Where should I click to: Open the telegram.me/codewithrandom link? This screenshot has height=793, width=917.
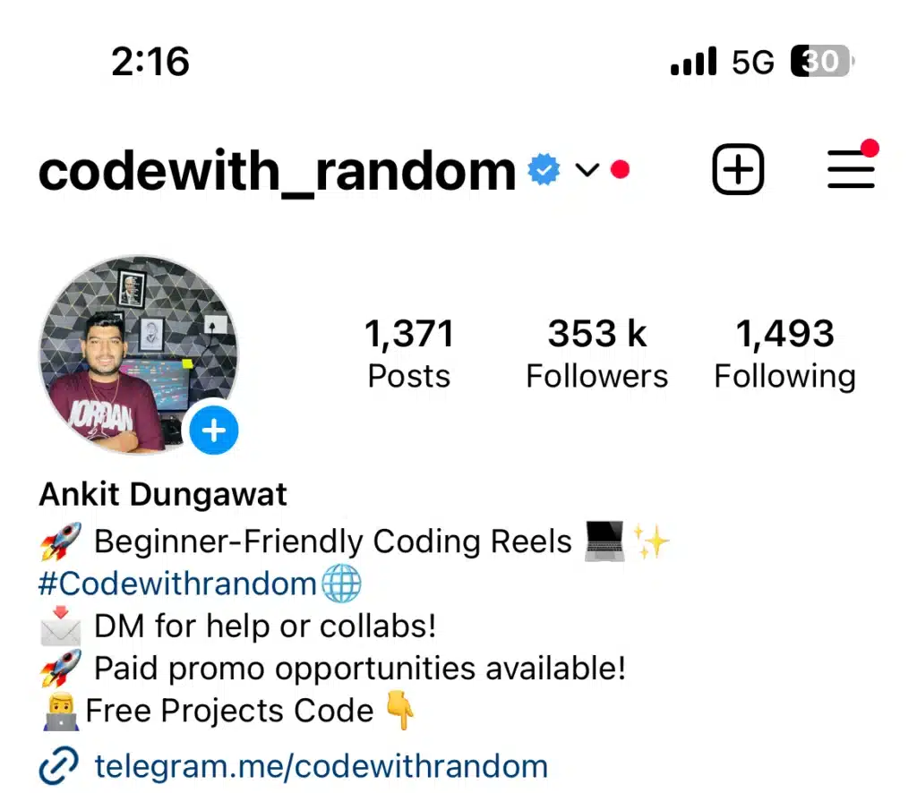pyautogui.click(x=321, y=766)
